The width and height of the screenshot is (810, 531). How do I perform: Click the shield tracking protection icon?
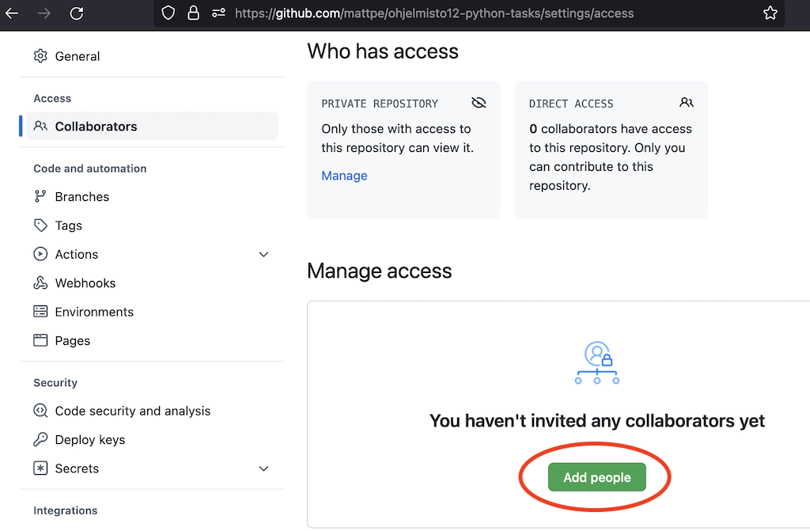point(168,13)
